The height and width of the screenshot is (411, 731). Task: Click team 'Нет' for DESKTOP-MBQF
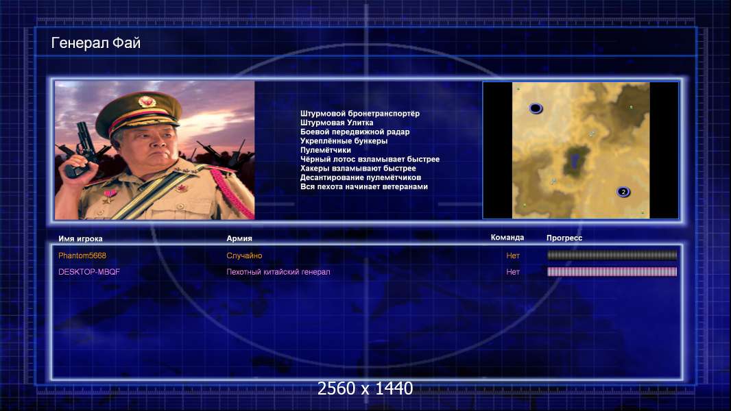tap(513, 272)
